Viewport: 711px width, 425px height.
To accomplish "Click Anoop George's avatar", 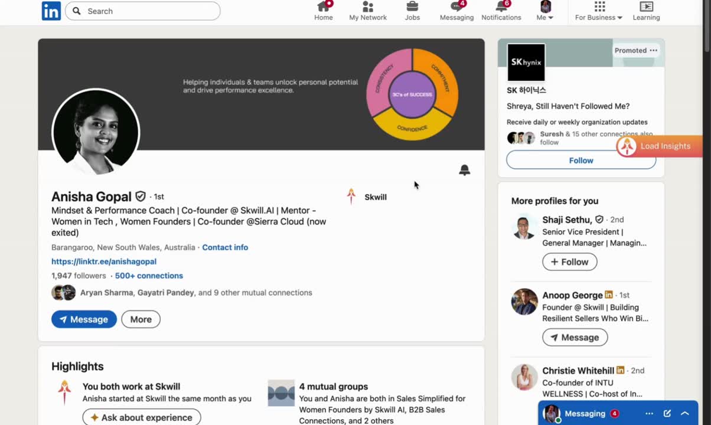I will pyautogui.click(x=524, y=302).
